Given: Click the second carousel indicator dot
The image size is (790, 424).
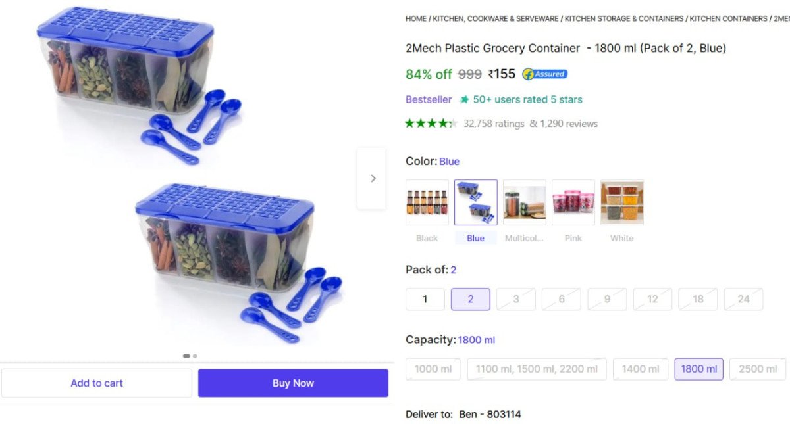Looking at the screenshot, I should point(194,356).
